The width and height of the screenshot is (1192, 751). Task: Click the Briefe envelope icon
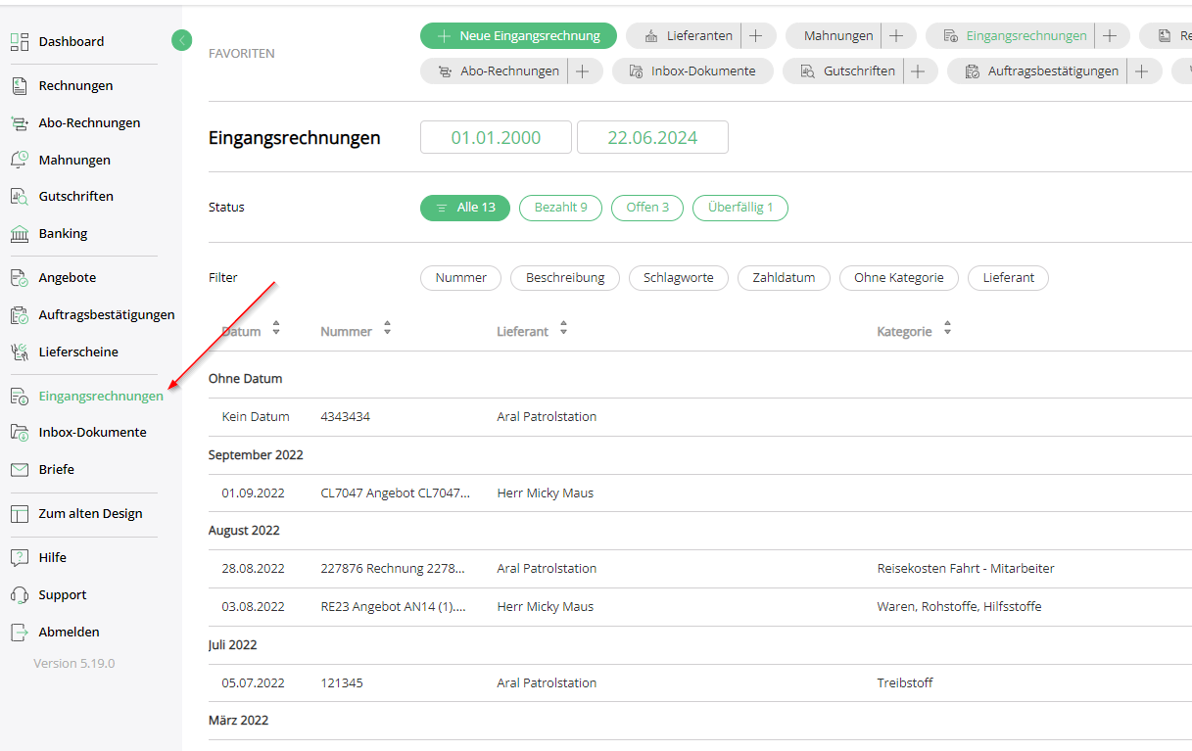20,469
